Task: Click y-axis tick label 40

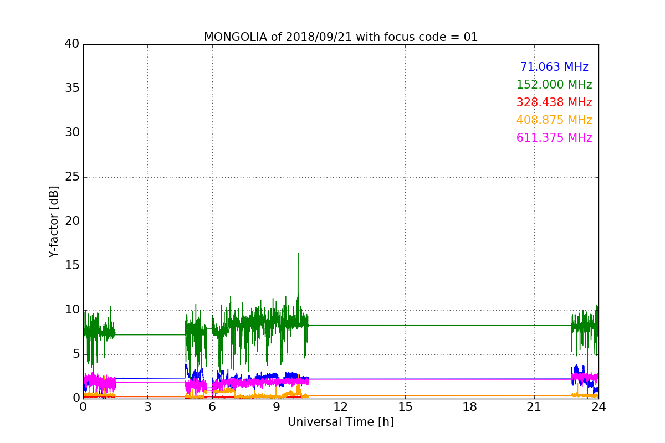Action: point(72,44)
